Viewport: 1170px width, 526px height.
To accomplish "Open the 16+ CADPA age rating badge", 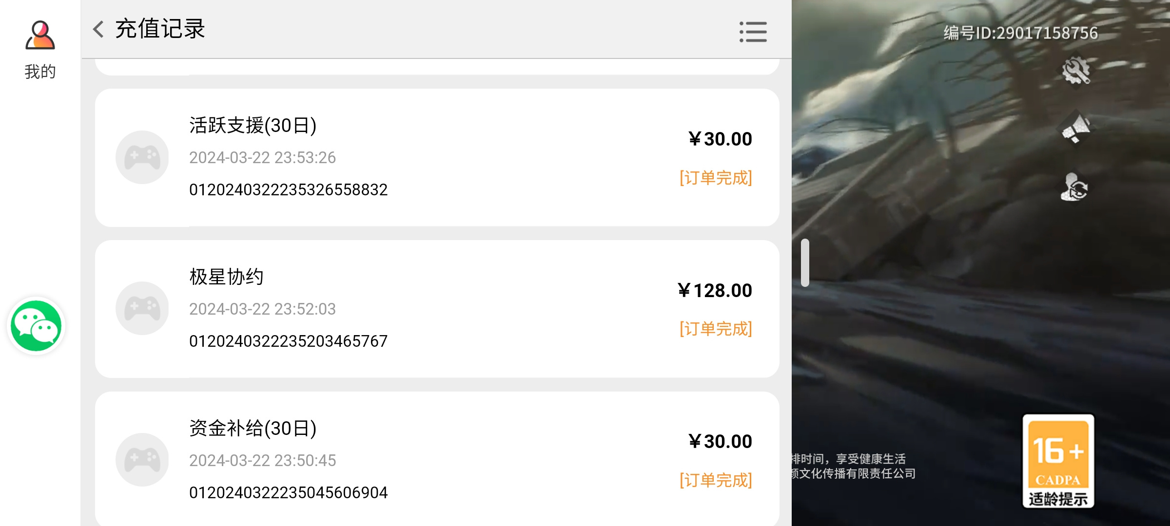I will (x=1058, y=461).
